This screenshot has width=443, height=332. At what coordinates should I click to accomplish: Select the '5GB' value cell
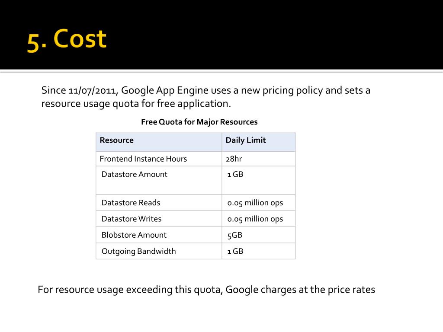pyautogui.click(x=259, y=235)
